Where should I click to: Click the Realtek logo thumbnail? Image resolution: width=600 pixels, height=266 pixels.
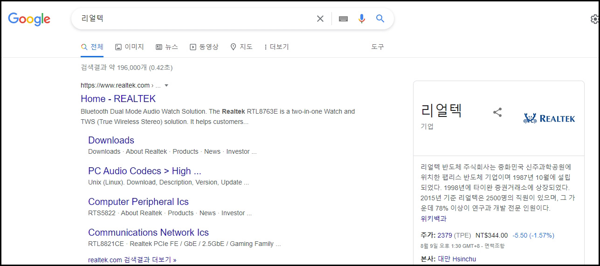[549, 118]
